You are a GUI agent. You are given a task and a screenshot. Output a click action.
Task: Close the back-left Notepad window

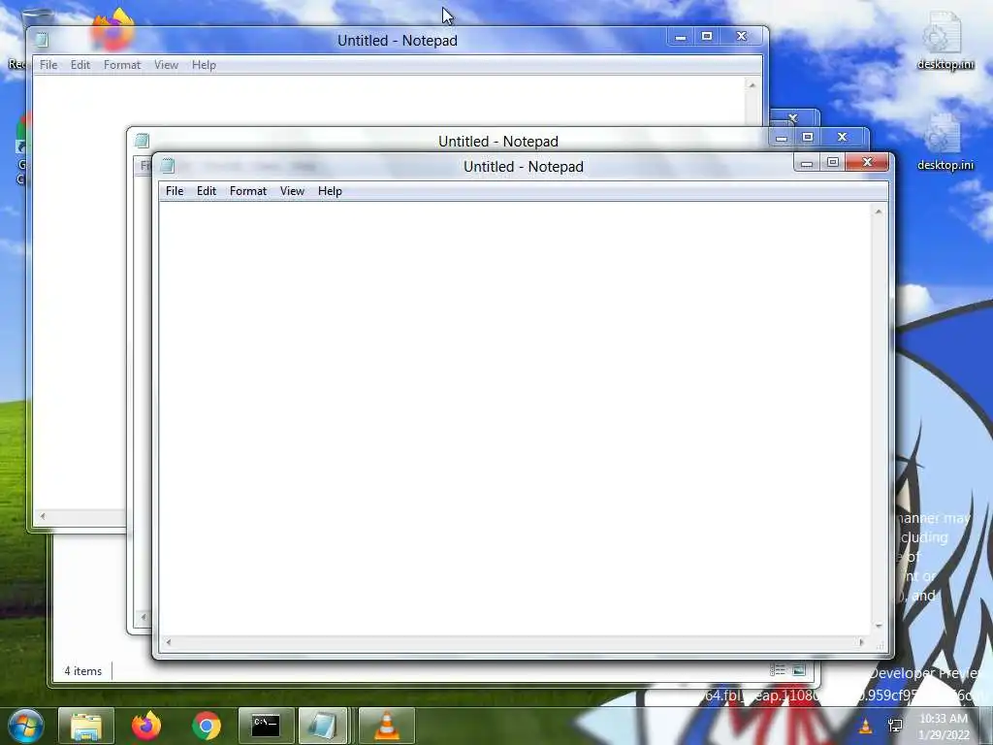[x=742, y=36]
